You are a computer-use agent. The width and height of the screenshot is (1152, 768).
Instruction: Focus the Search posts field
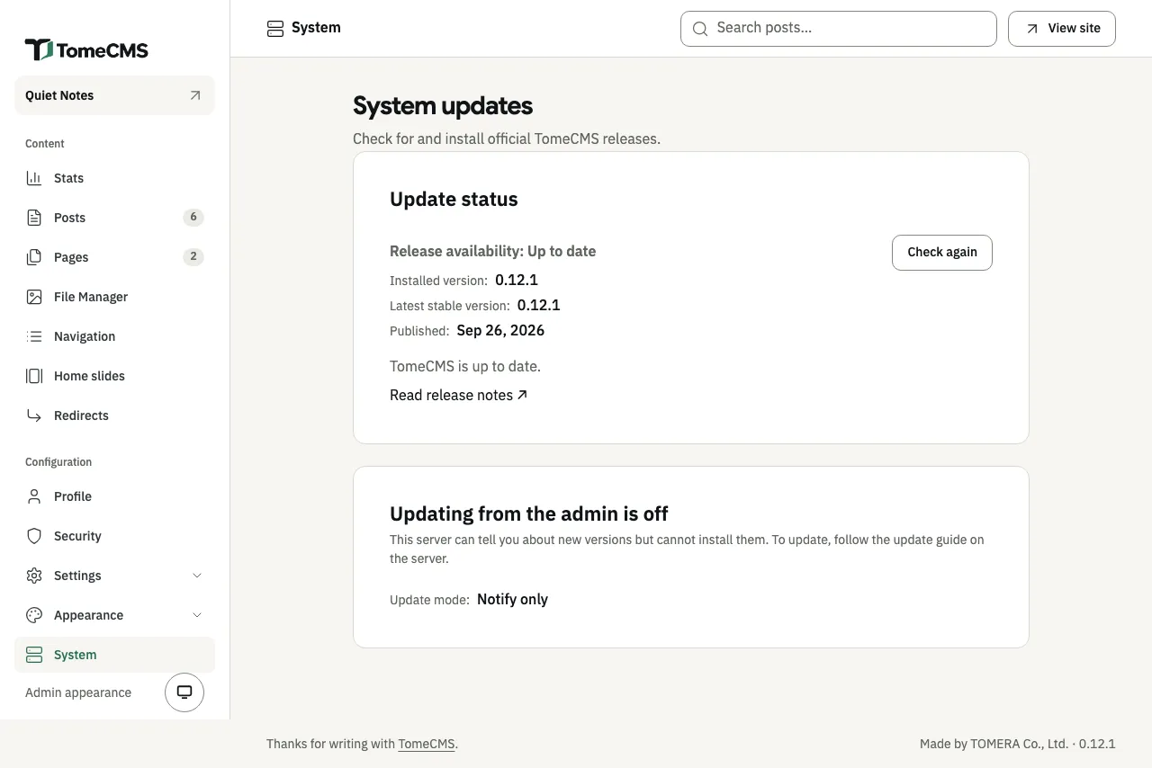[x=839, y=29]
